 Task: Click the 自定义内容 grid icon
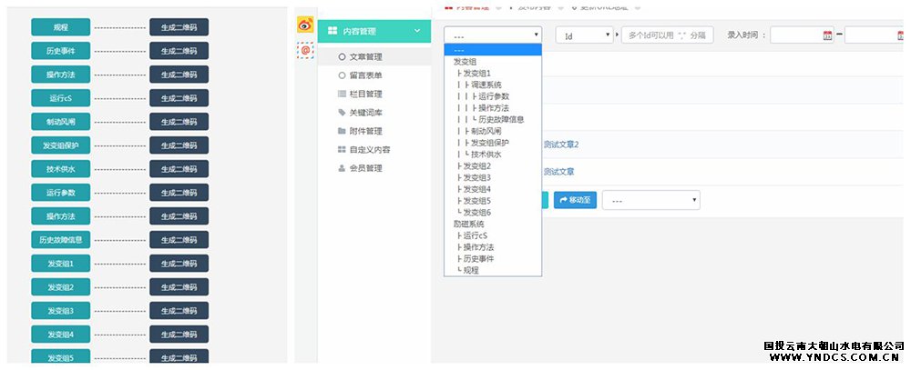pyautogui.click(x=342, y=150)
